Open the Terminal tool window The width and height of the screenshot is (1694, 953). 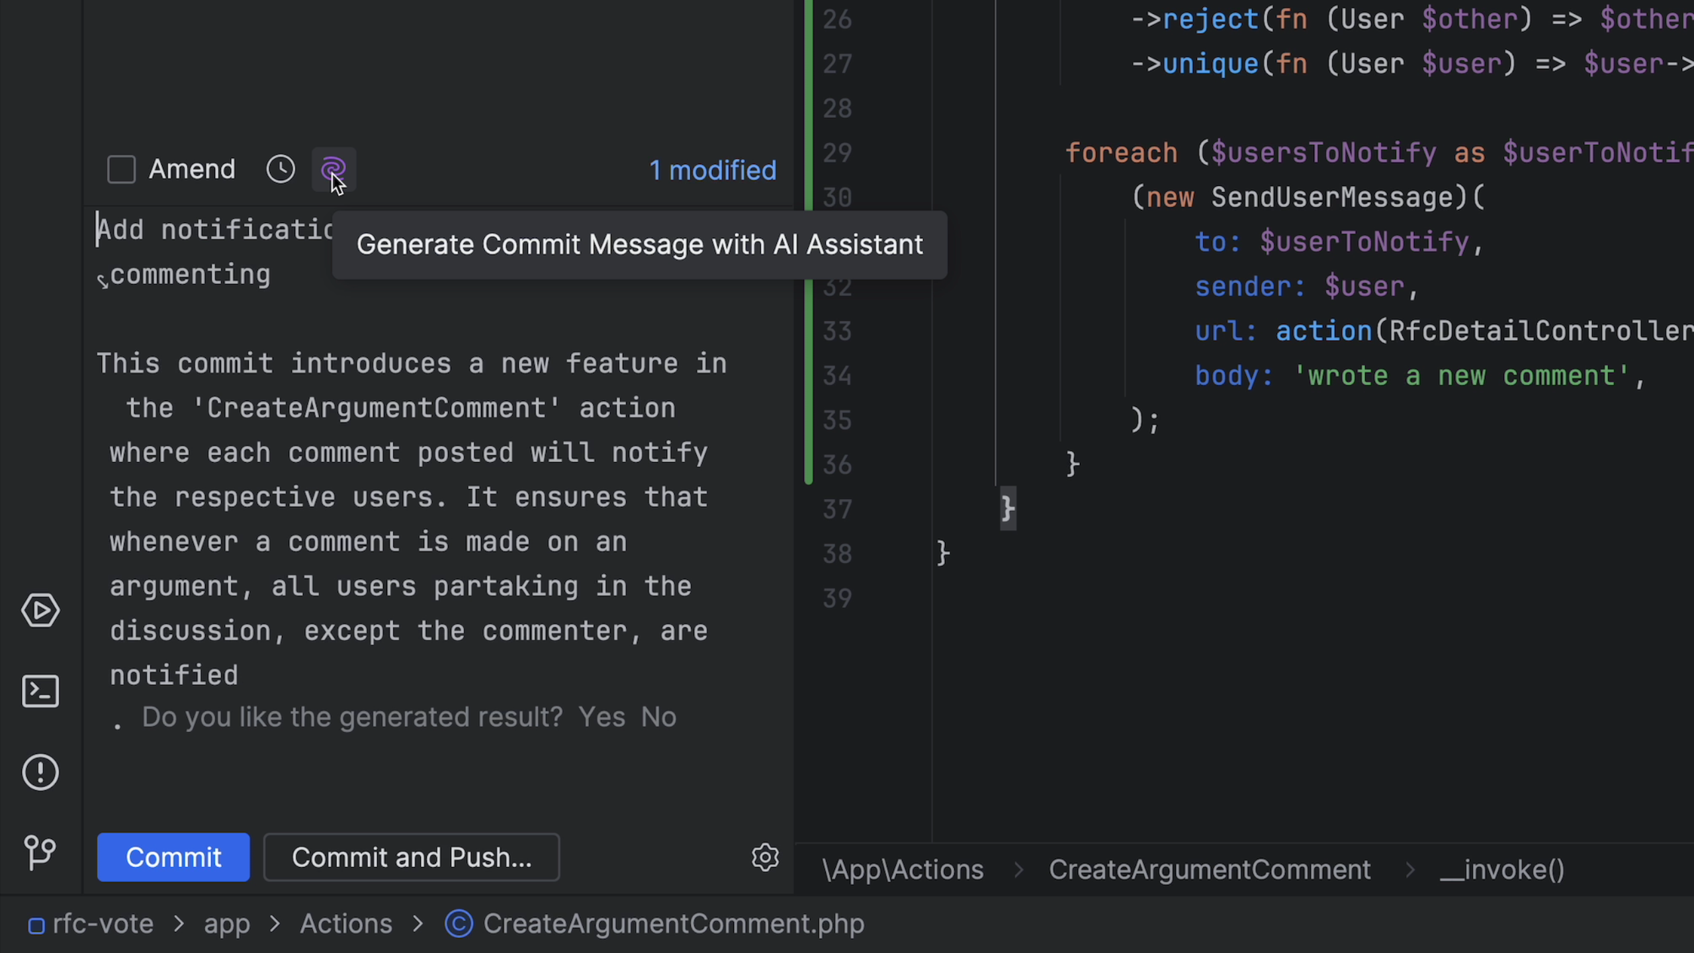[x=40, y=692]
